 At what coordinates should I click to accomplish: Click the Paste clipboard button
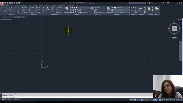point(149,9)
